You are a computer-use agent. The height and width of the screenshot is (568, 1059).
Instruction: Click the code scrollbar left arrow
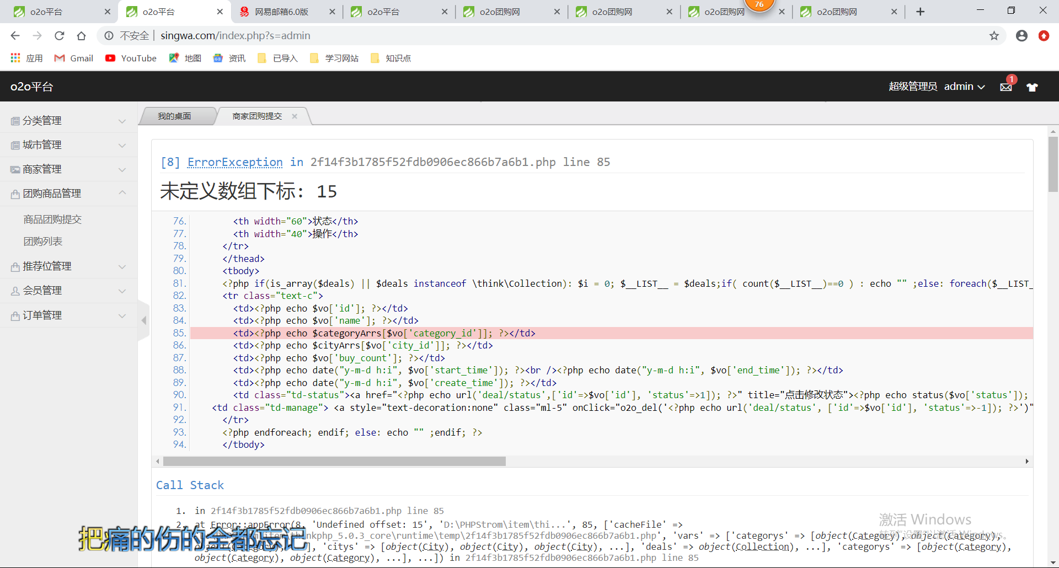(x=158, y=461)
